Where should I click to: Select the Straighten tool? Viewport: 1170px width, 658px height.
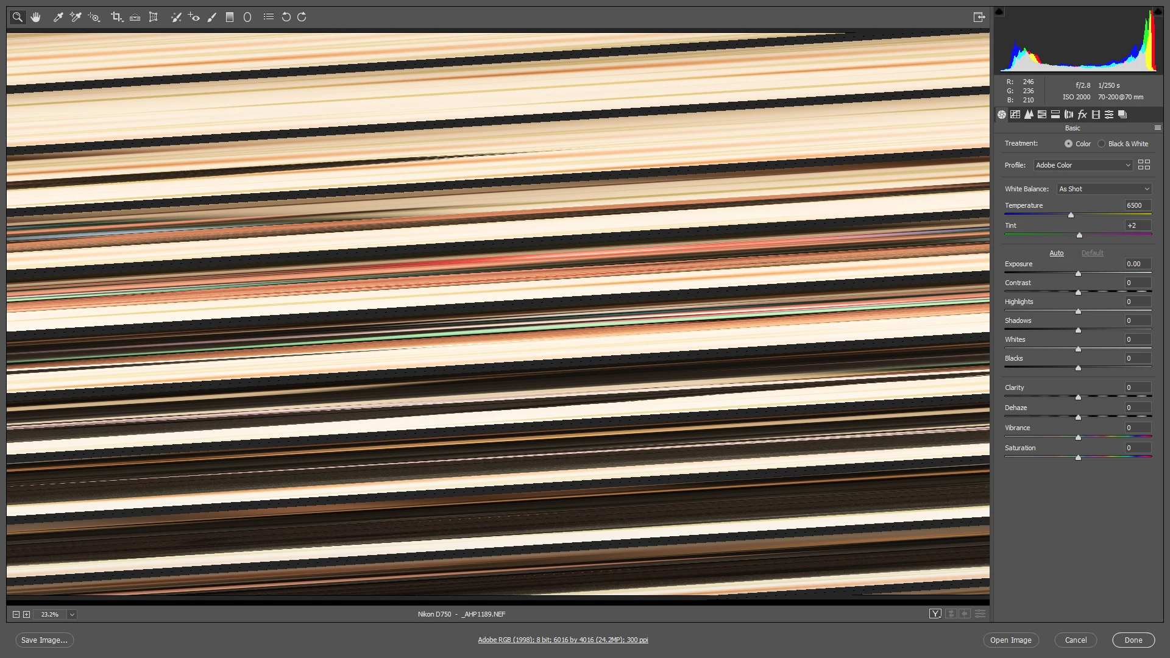pos(135,17)
